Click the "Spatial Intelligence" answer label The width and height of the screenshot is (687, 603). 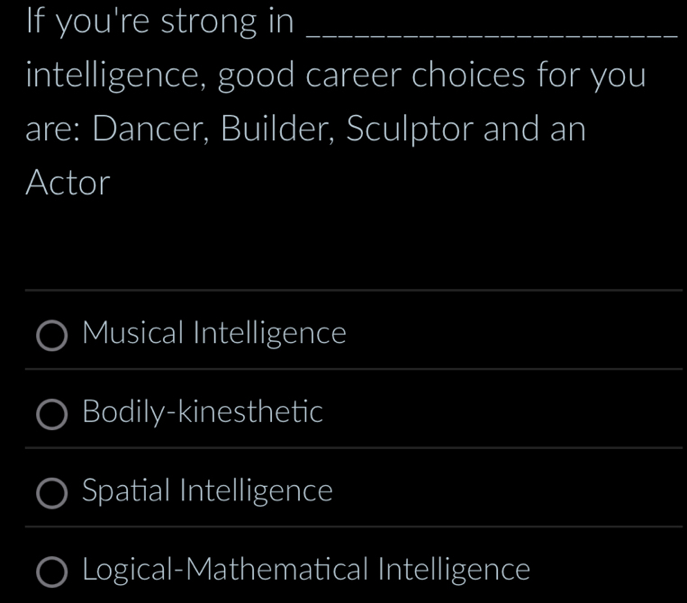207,491
